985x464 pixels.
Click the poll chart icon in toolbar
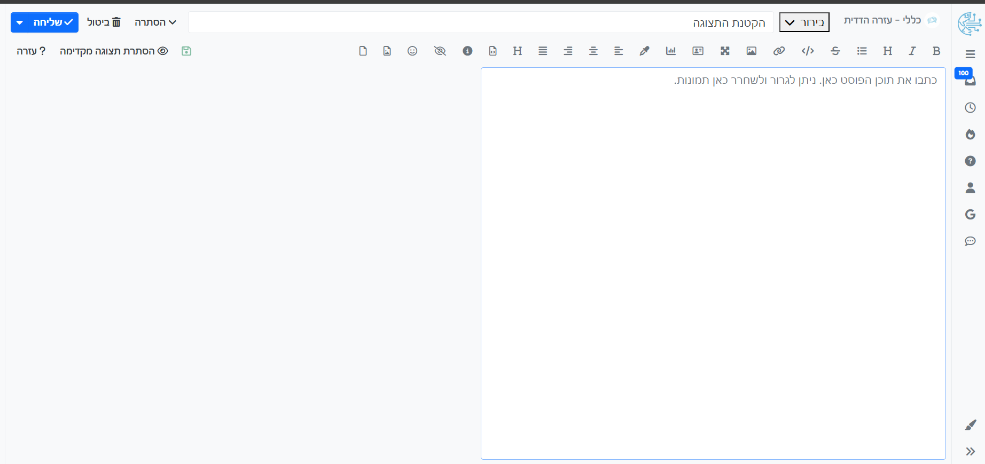click(670, 51)
